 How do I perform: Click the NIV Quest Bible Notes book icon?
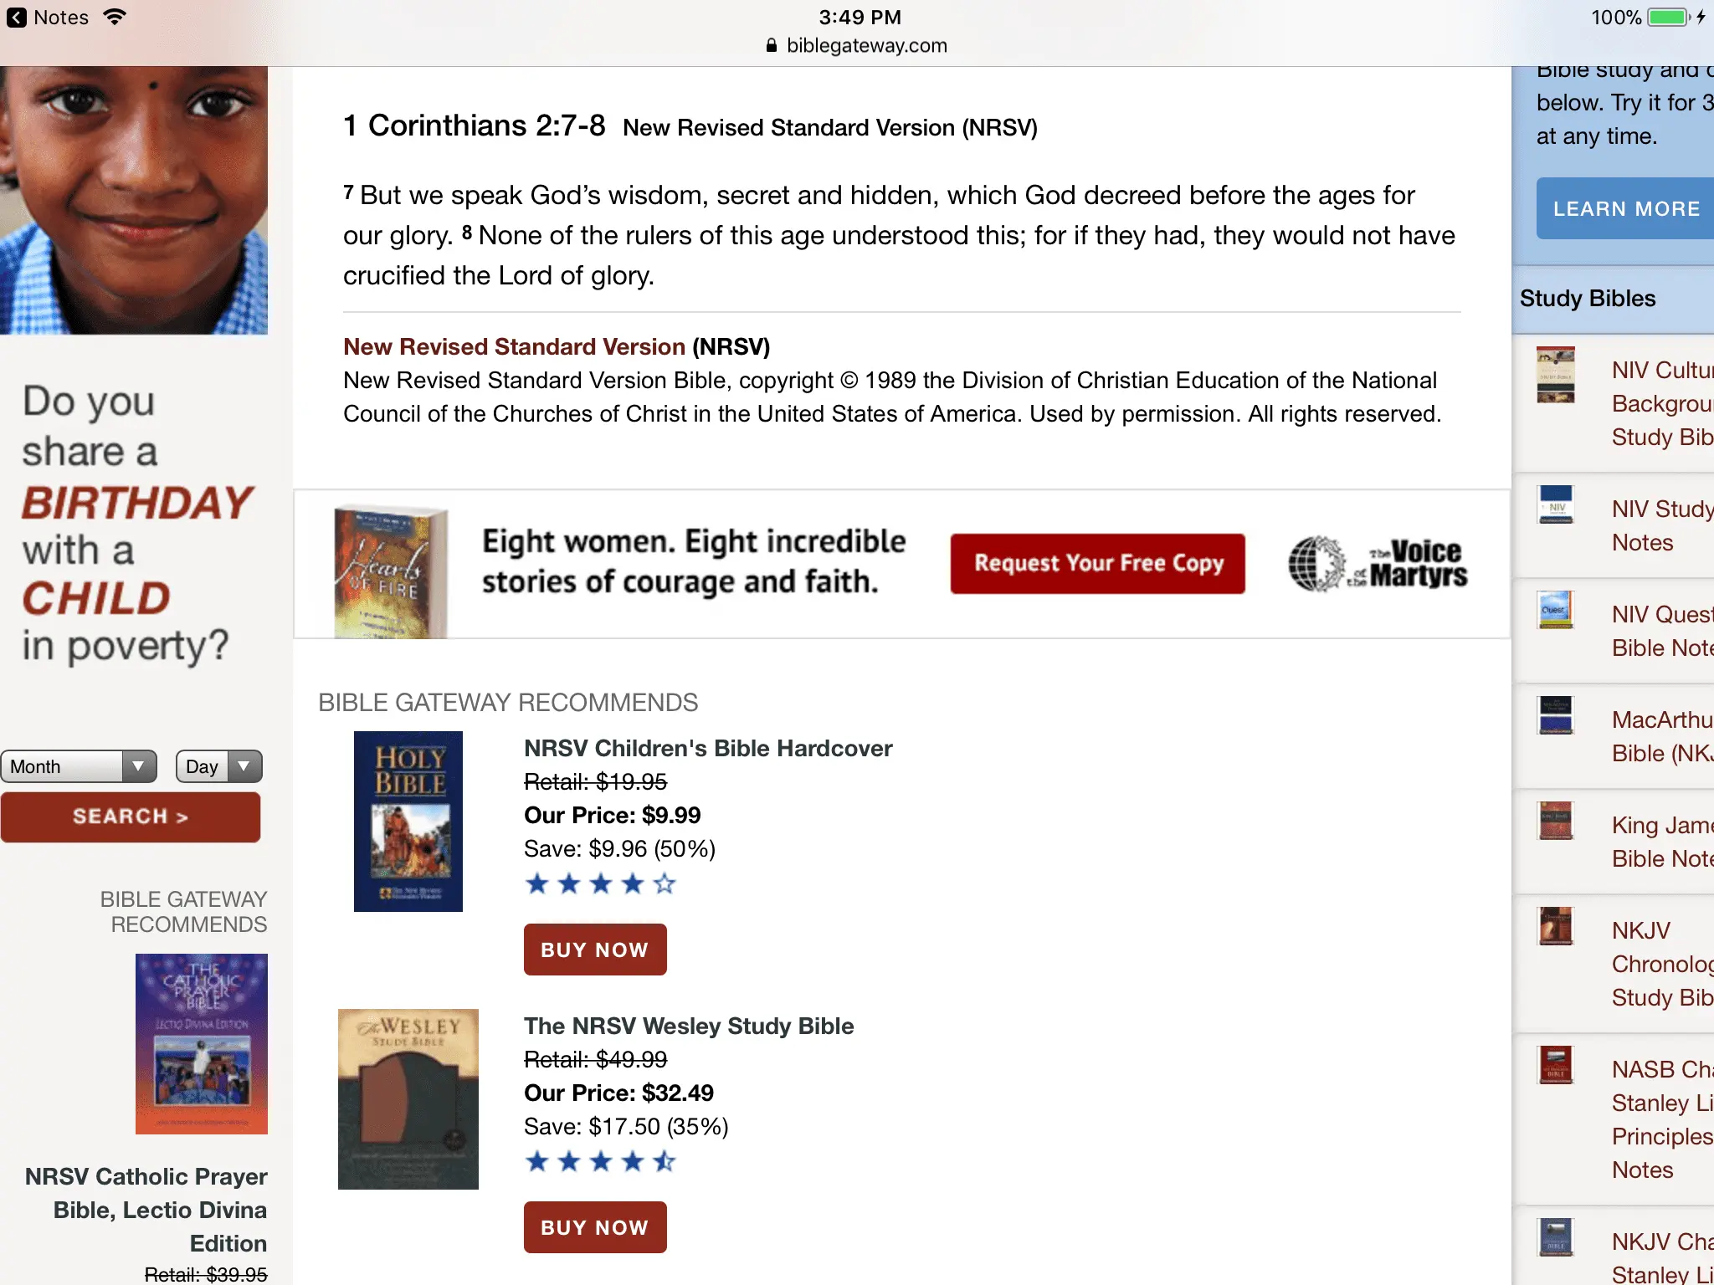(x=1556, y=610)
